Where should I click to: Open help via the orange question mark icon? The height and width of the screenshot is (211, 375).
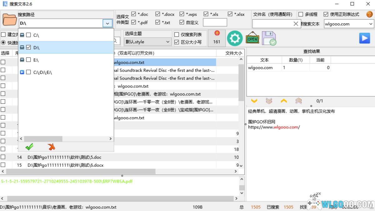(x=369, y=14)
